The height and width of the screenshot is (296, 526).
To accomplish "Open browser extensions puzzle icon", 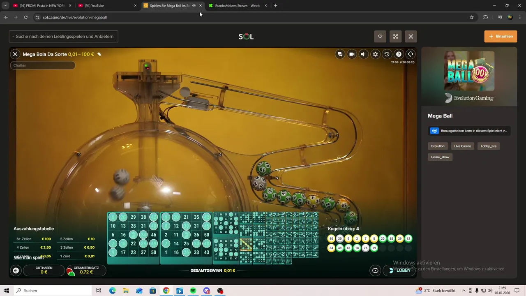I will point(486,17).
